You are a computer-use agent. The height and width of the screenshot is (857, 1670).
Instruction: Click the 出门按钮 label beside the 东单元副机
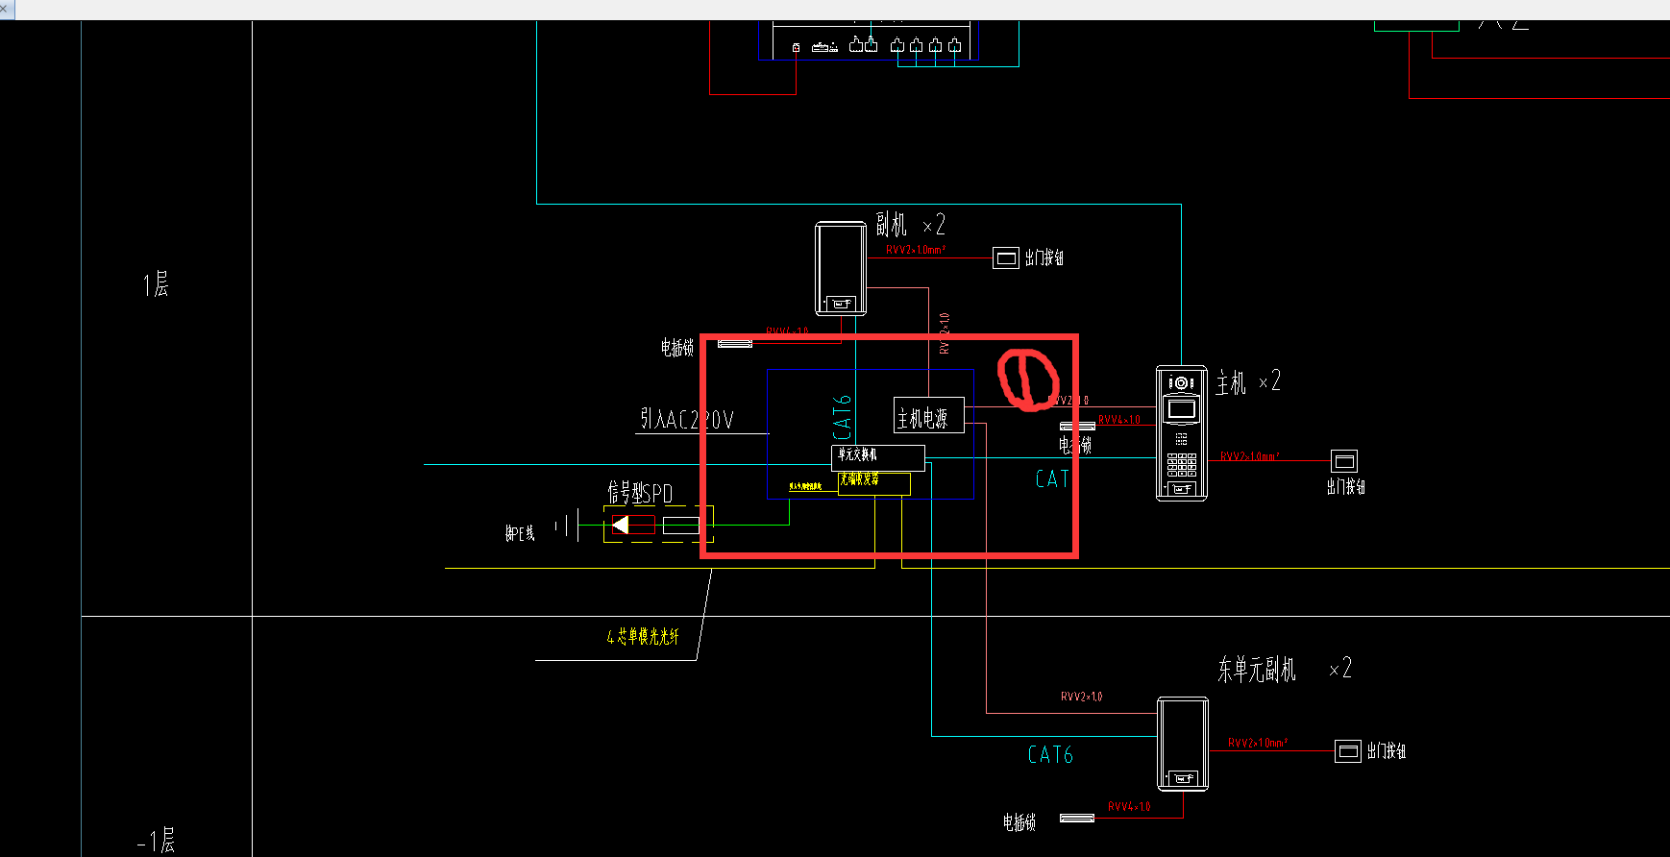1387,751
